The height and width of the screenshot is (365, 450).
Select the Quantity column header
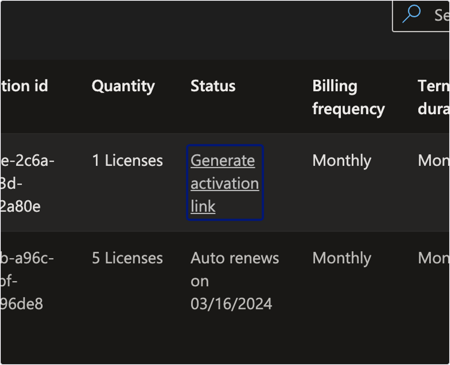[123, 86]
